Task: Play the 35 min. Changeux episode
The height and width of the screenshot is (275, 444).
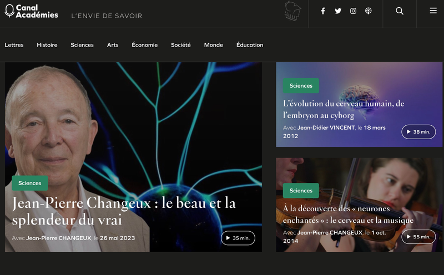Action: click(238, 238)
